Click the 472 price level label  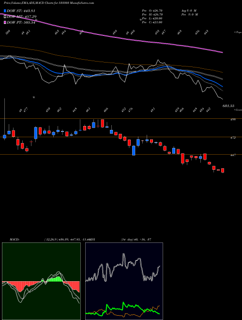[x=233, y=138]
